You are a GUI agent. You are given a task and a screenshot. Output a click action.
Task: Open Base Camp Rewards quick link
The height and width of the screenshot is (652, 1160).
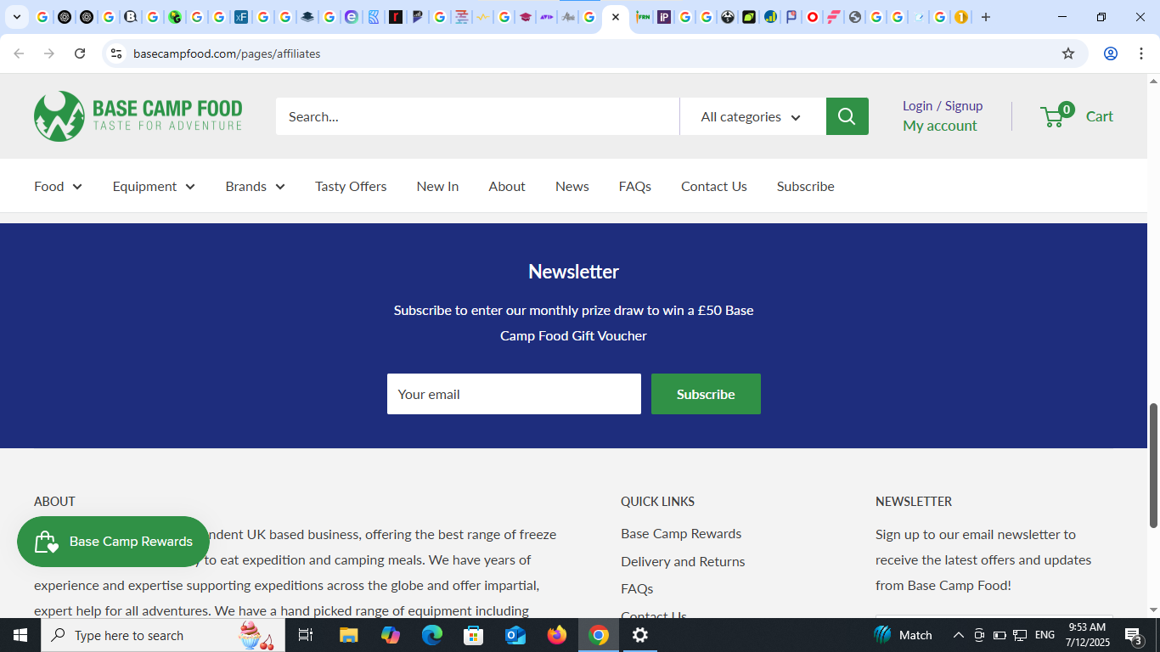pos(681,533)
